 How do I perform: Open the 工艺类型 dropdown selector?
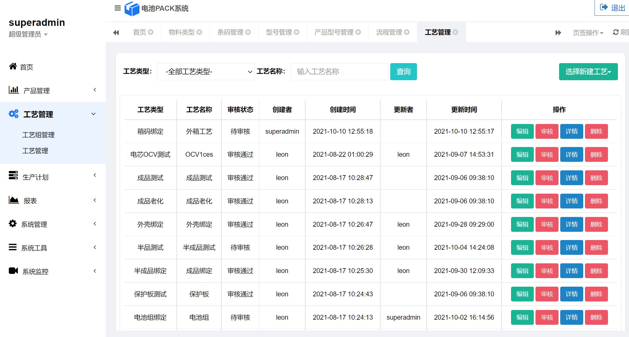[x=205, y=72]
